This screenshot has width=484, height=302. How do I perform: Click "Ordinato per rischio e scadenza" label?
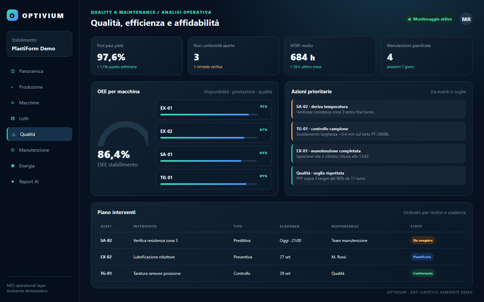pos(435,212)
